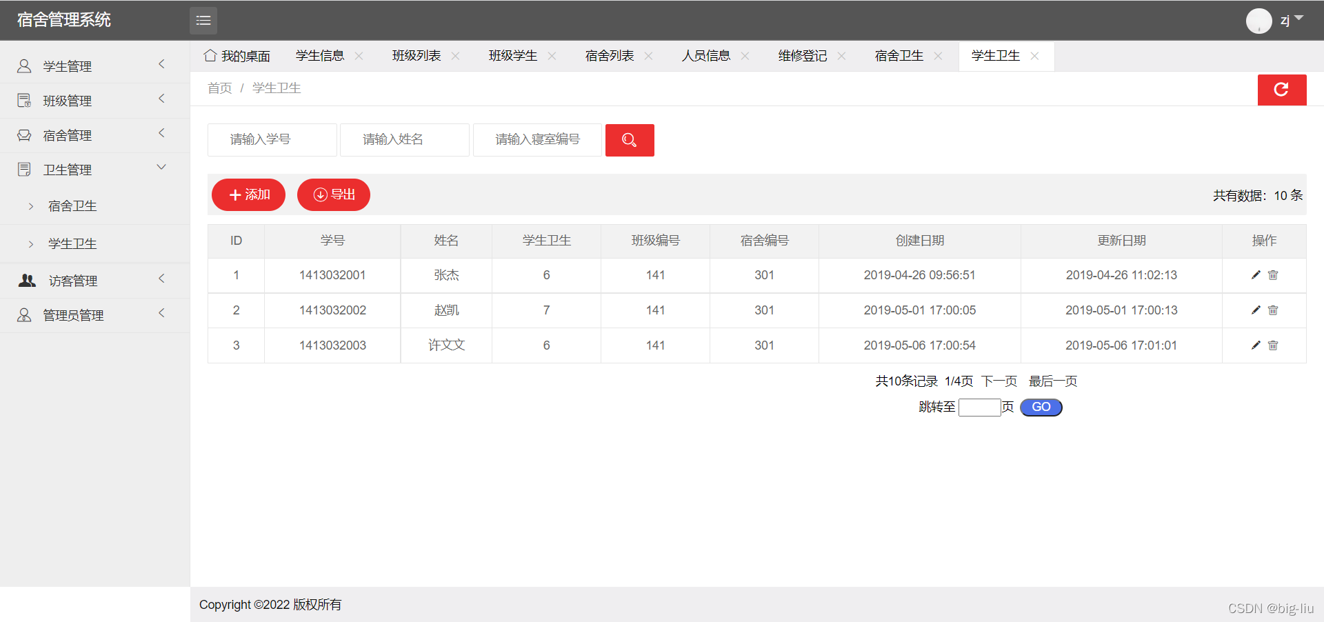
Task: Close the 宿舍列表 tab
Action: [649, 56]
